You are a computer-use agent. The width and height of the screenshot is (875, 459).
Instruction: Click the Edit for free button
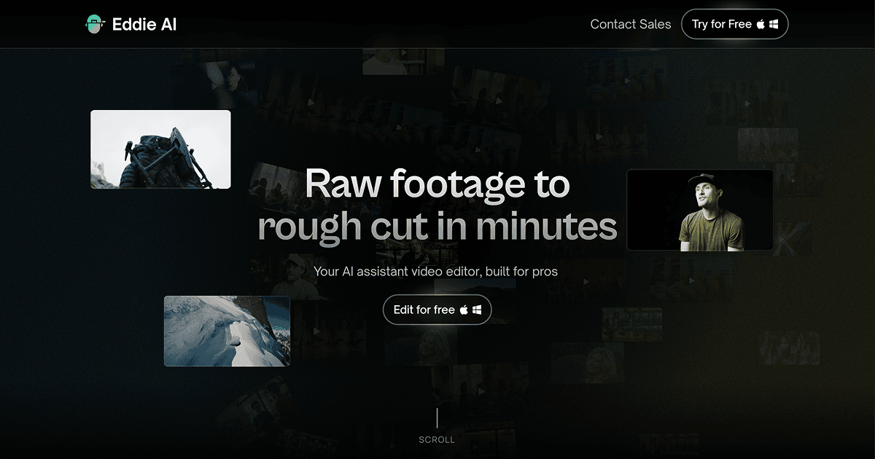click(437, 310)
